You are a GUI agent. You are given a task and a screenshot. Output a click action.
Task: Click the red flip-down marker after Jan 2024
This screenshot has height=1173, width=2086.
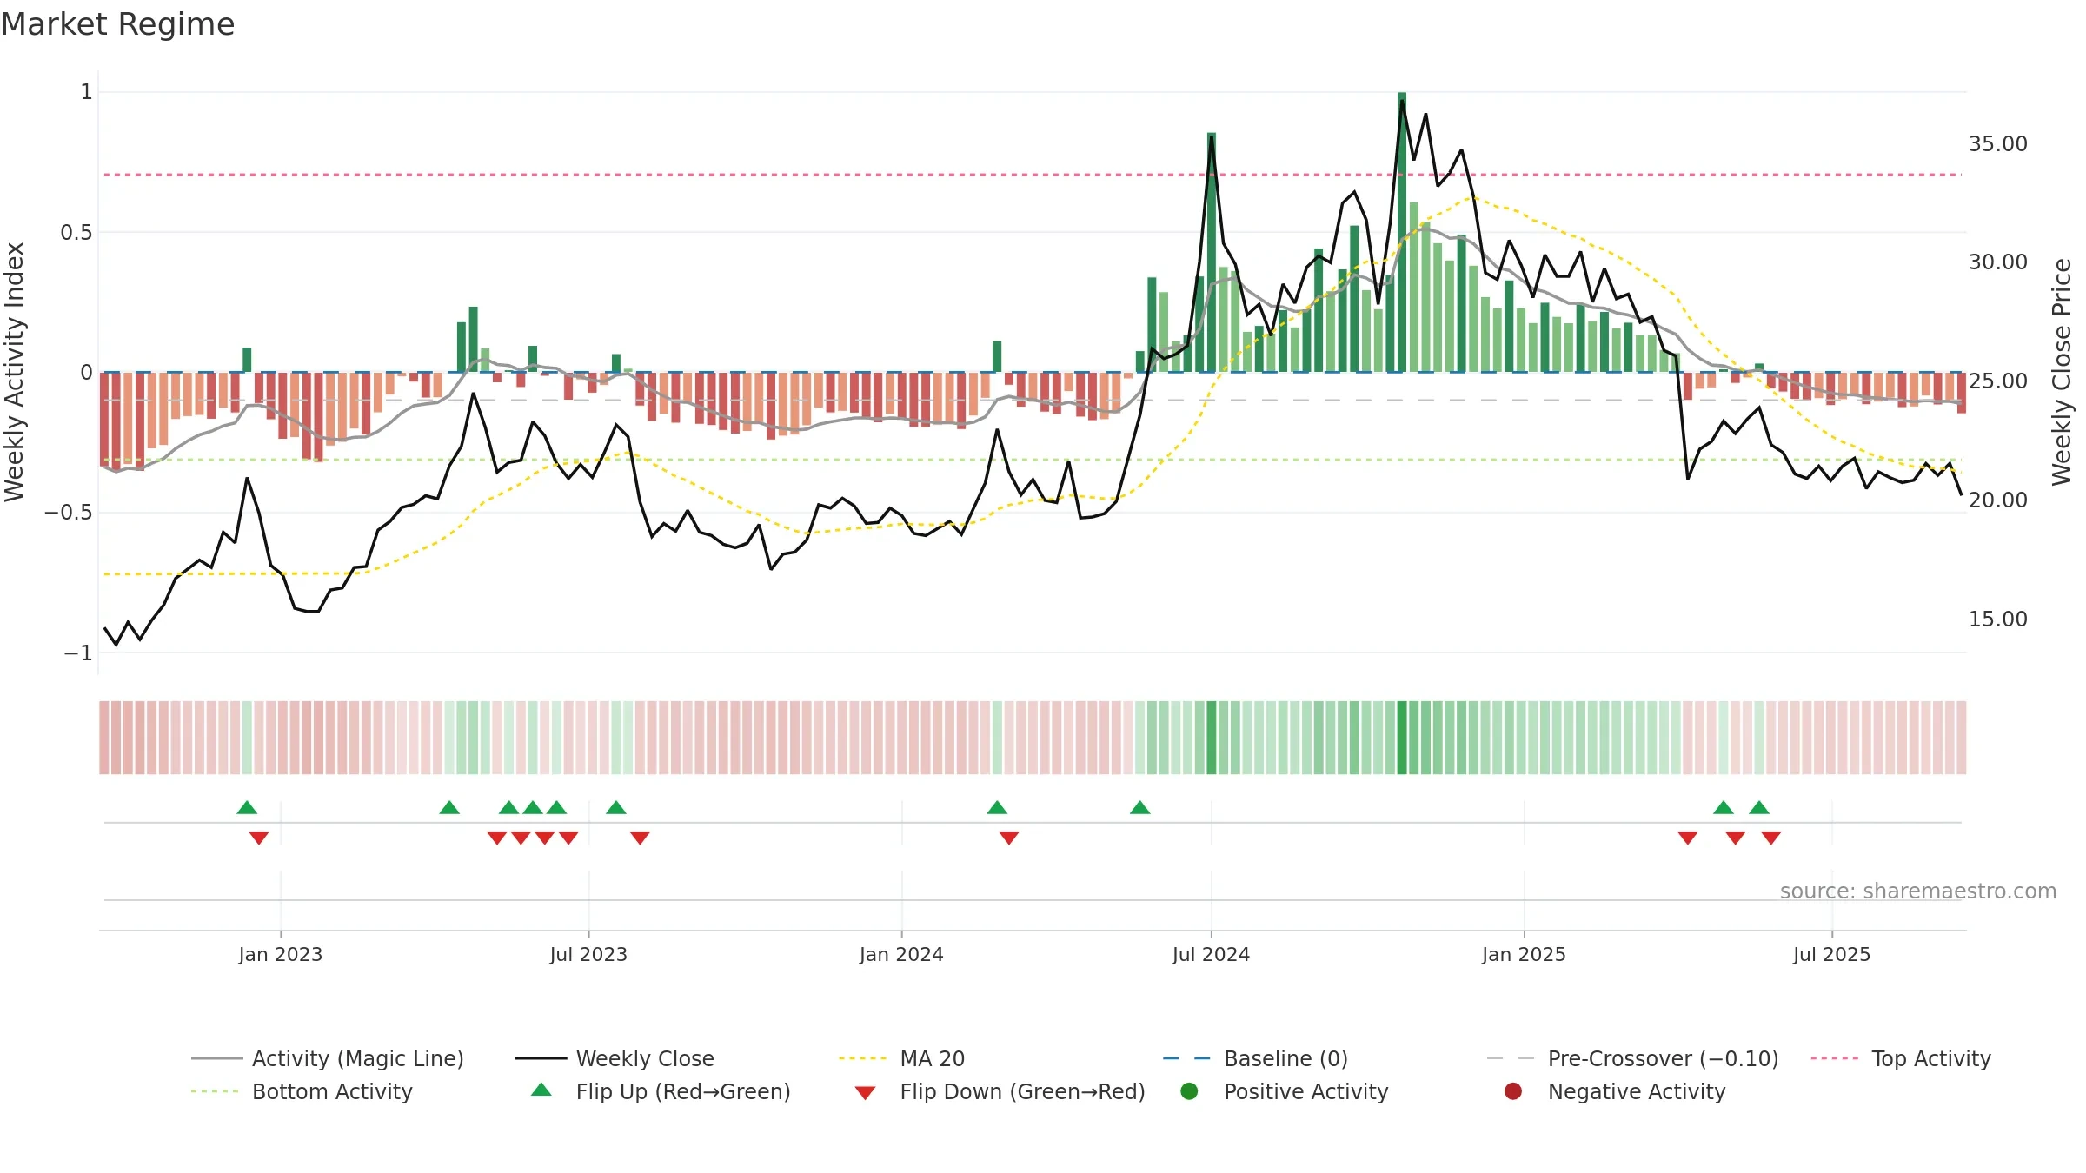click(1009, 838)
